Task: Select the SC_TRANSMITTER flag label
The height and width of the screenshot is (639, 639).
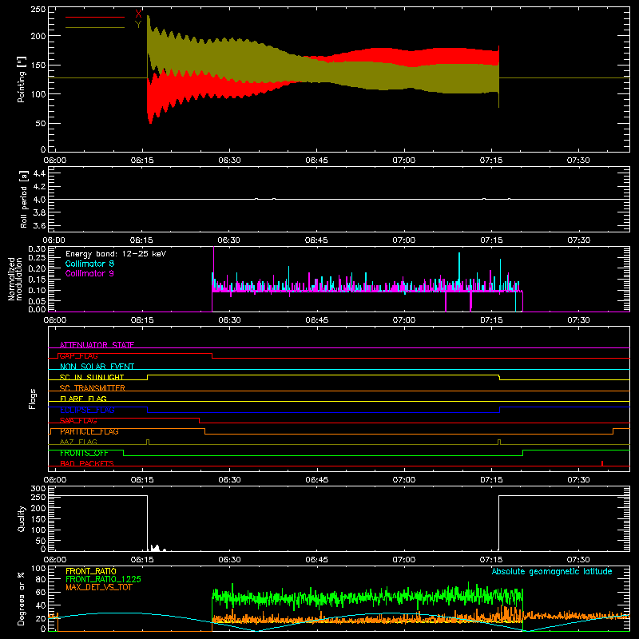Action: [93, 388]
